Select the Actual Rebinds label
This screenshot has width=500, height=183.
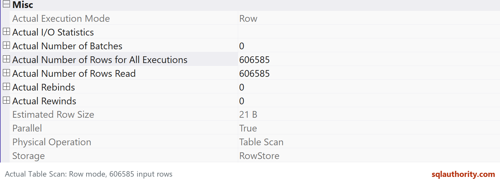44,87
